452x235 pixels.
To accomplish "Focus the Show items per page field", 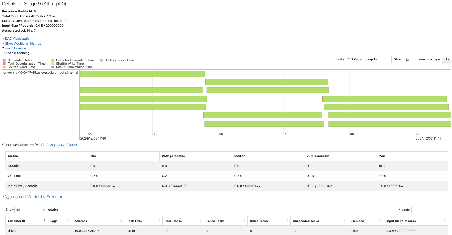I will [x=410, y=60].
